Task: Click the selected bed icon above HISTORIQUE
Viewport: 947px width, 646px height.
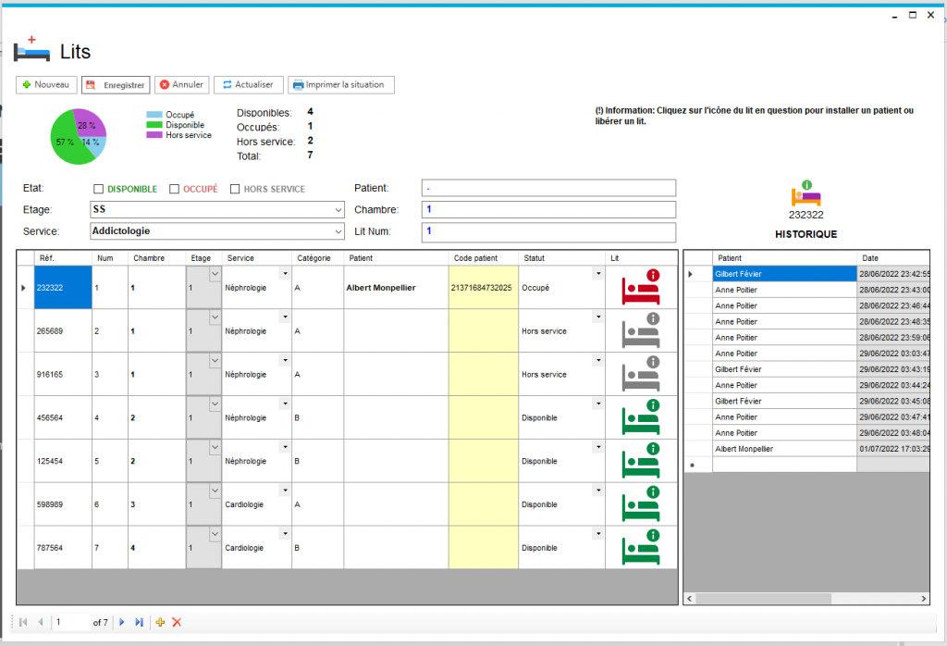Action: [x=806, y=193]
